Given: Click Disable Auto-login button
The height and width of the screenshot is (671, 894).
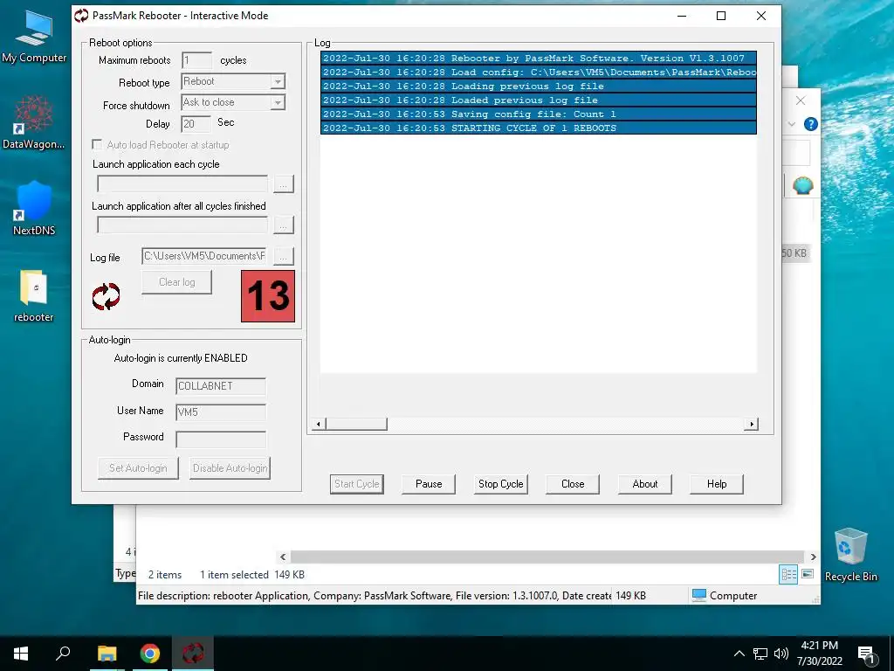Looking at the screenshot, I should click(x=230, y=468).
